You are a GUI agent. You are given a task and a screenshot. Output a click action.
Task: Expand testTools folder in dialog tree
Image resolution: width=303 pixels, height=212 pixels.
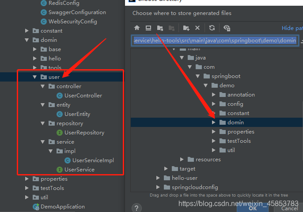tap(213, 141)
